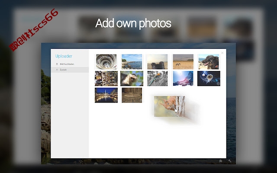
Task: Click the dragged squirrel photo
Action: [x=170, y=106]
